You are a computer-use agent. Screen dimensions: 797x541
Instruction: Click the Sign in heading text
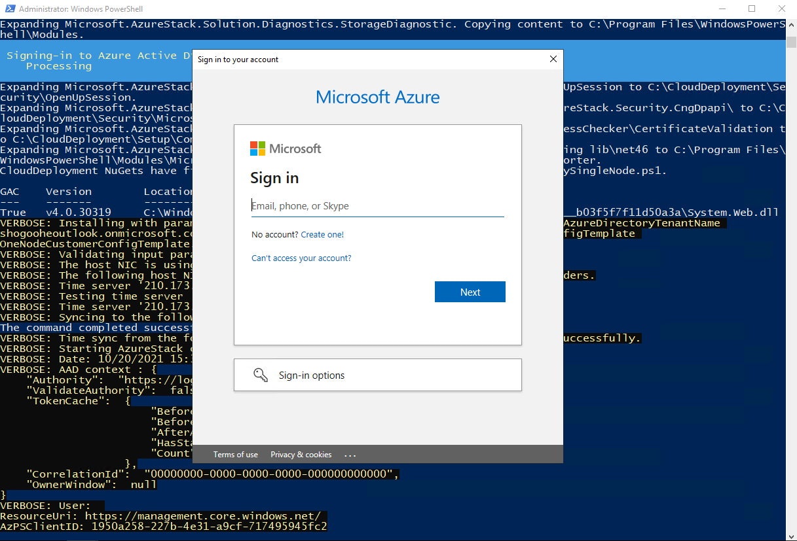(x=274, y=178)
